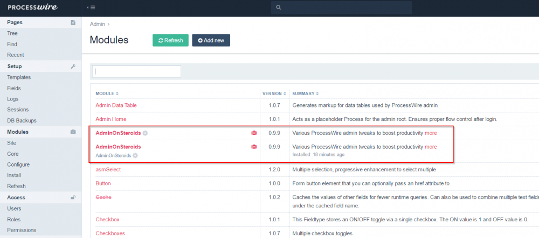The image size is (539, 238).
Task: Focus the module filter text box
Action: [x=136, y=71]
